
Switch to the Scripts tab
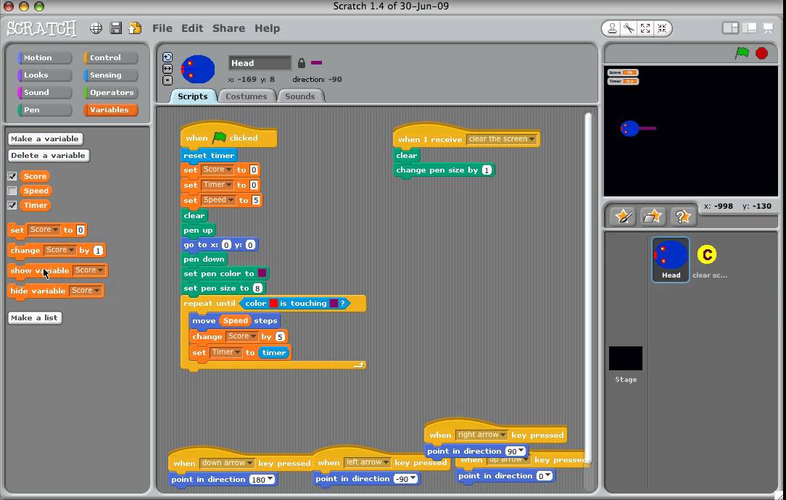pos(192,96)
